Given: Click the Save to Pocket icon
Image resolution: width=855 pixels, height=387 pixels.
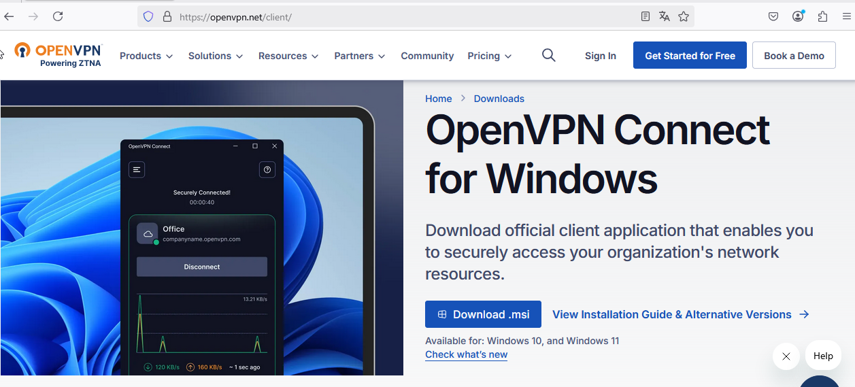Looking at the screenshot, I should click(x=773, y=16).
